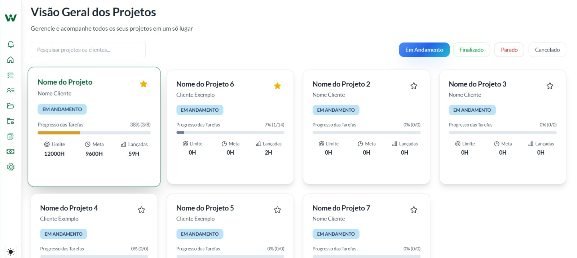577x258 pixels.
Task: Click Lançadas chart icon on Projeto 3
Action: pos(531,143)
